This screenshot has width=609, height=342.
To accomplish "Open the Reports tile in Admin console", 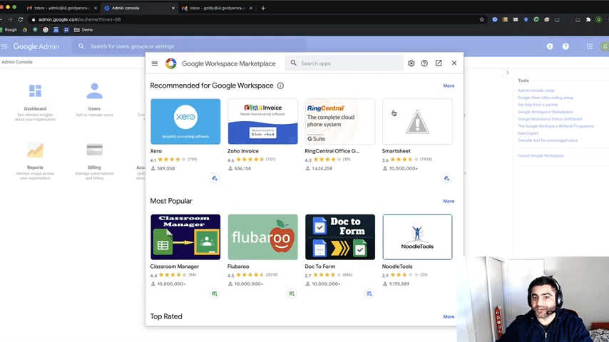I will [x=35, y=161].
